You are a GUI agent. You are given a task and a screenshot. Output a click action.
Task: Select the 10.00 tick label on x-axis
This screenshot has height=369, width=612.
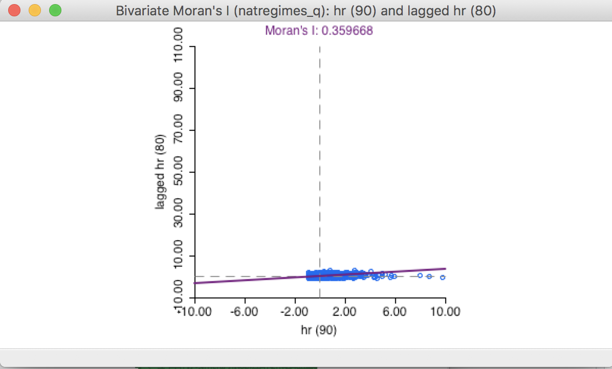(445, 311)
